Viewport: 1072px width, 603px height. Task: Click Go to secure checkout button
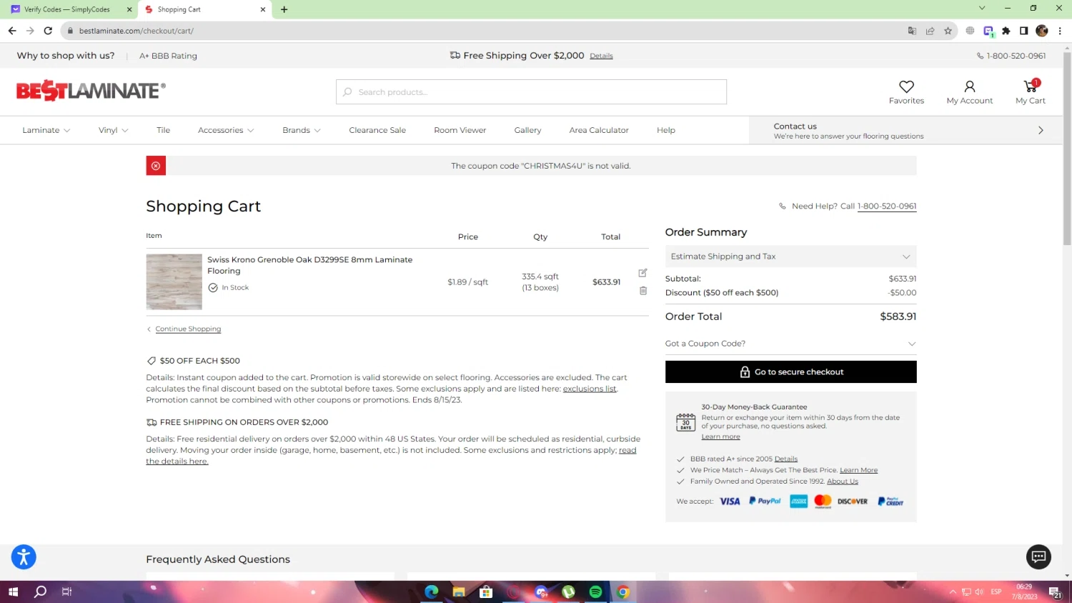pos(790,372)
